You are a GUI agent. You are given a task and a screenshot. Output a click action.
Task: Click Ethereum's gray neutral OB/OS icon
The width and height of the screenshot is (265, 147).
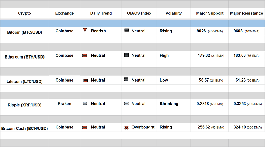click(x=126, y=55)
